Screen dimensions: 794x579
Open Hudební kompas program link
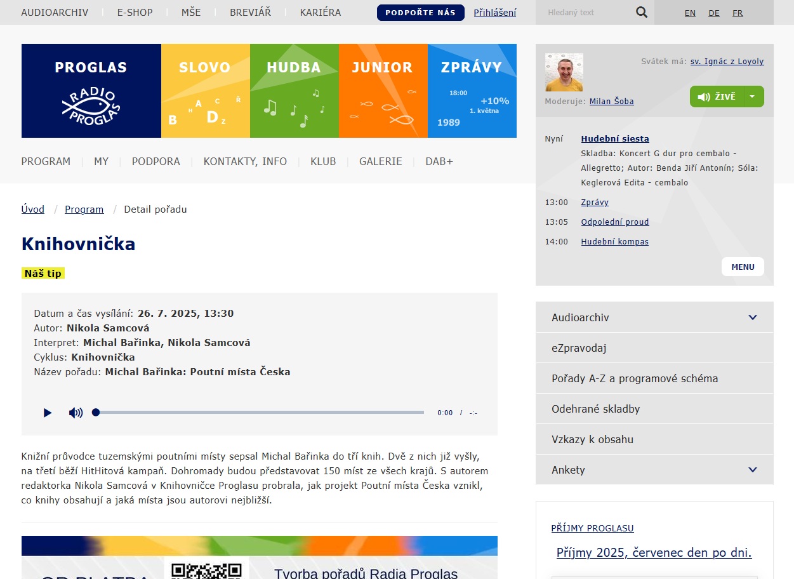615,242
